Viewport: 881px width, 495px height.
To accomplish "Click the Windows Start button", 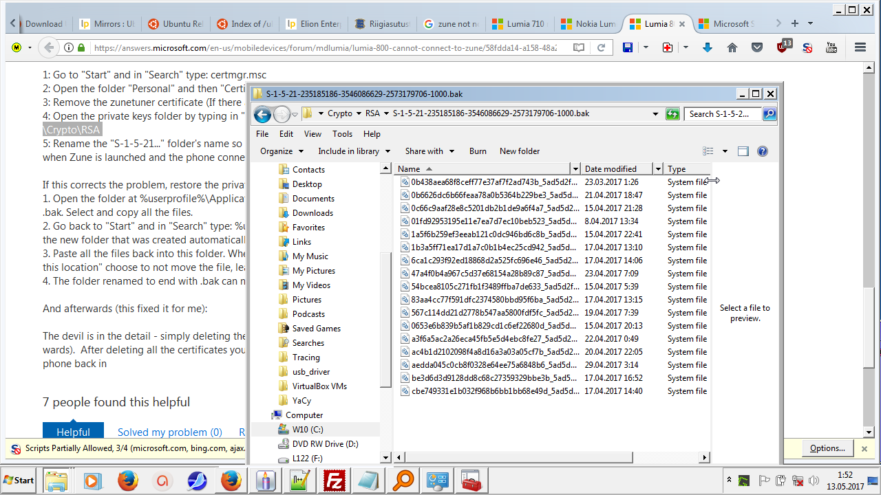I will coord(19,480).
